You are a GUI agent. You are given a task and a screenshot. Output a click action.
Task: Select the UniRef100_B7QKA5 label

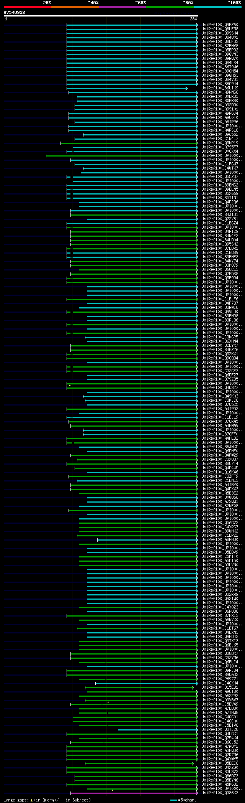(x=220, y=422)
